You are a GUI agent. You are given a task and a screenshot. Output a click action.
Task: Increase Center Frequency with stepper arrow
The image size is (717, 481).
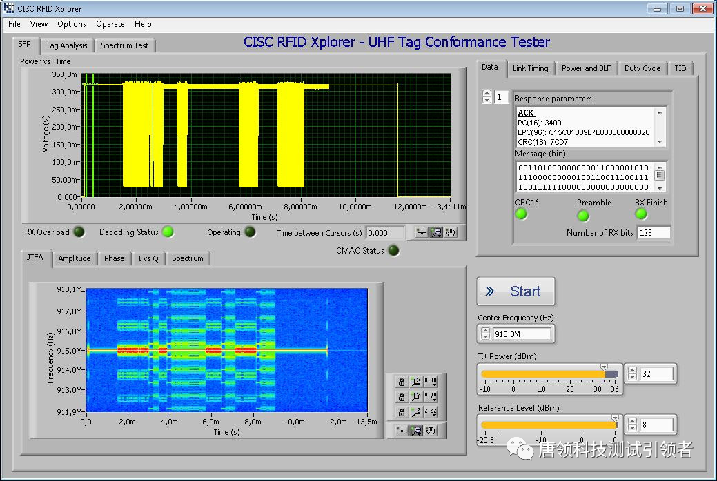pos(486,331)
